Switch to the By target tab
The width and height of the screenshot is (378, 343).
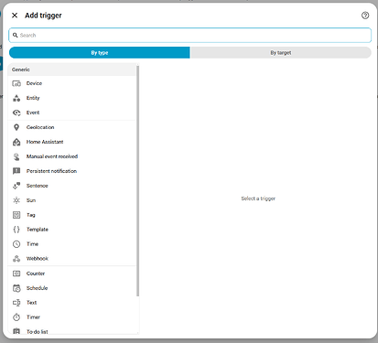pos(281,53)
